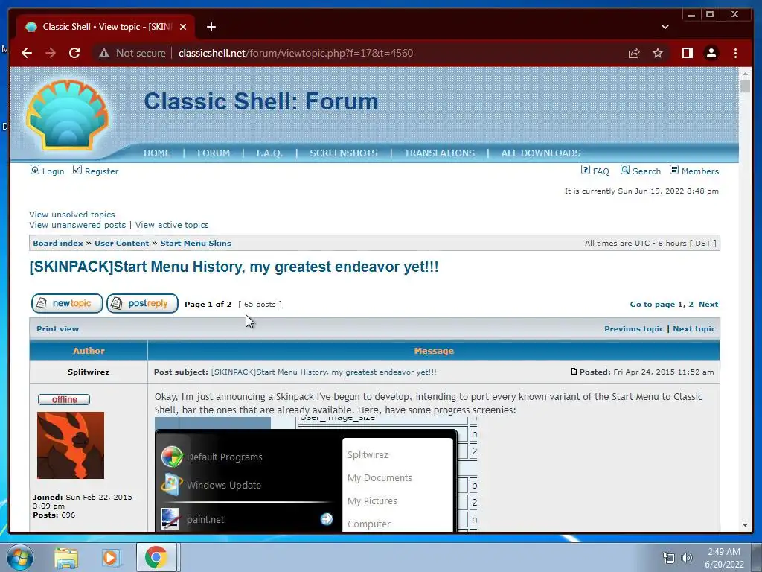Click the Login icon
Image resolution: width=762 pixels, height=572 pixels.
coord(35,170)
